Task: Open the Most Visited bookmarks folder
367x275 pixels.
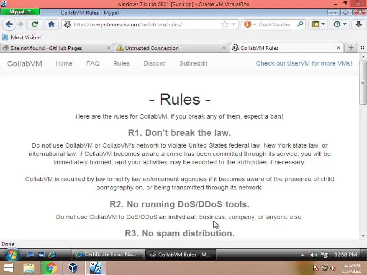Action: [21, 37]
